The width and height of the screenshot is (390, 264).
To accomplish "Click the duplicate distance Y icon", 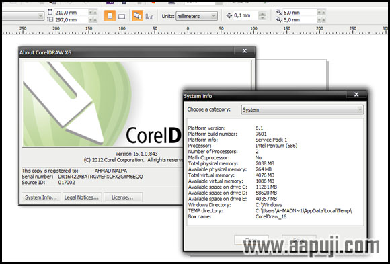I will point(278,19).
